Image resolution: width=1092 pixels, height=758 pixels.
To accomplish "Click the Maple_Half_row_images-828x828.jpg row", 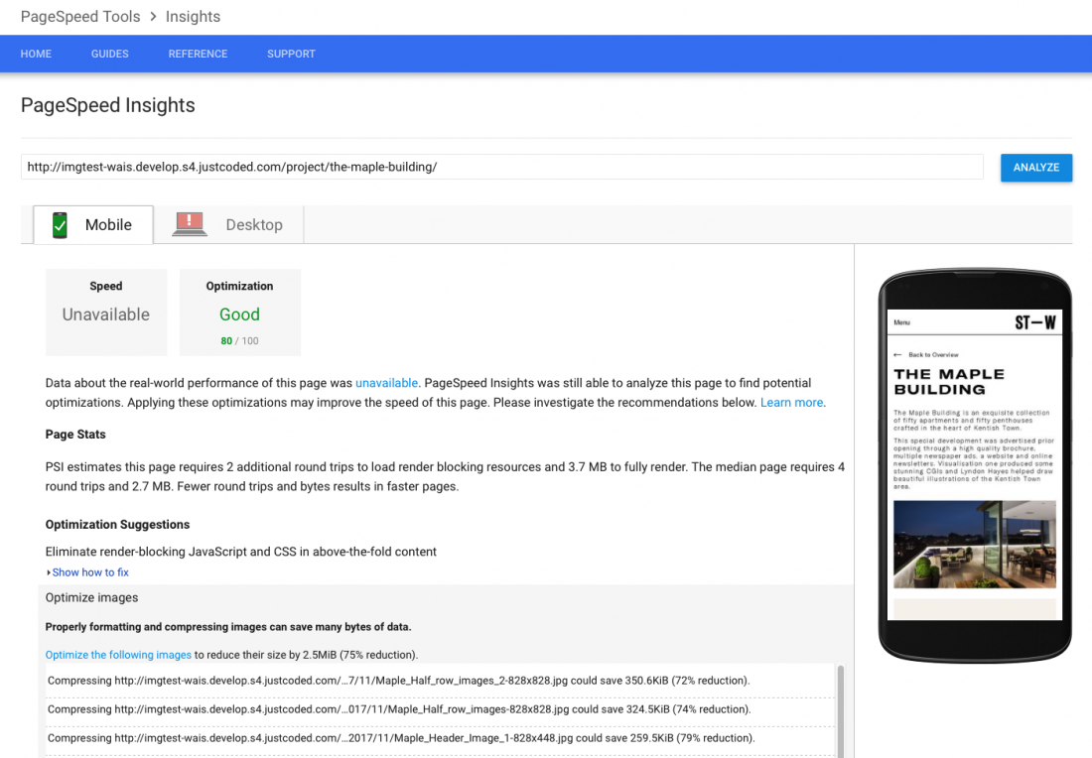I will point(440,709).
